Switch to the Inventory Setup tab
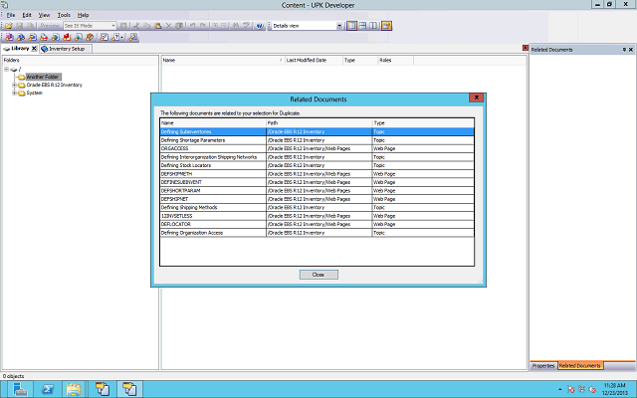This screenshot has width=637, height=398. pyautogui.click(x=66, y=48)
